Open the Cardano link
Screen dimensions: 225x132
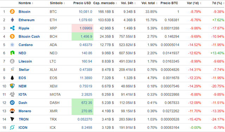[26, 45]
